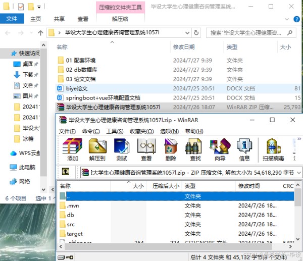Image resolution: width=303 pixels, height=261 pixels.
Task: Select 快速访问 in the navigation pane
Action: click(x=25, y=53)
